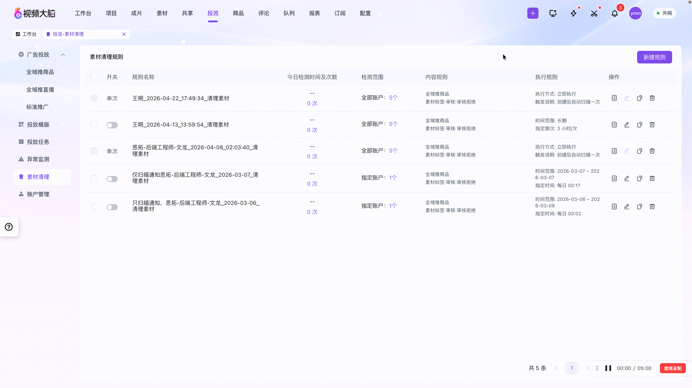692x388 pixels.
Task: Open 标准推广 in sidebar
Action: [x=37, y=107]
